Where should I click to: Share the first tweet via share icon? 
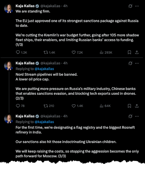pyautogui.click(x=137, y=52)
